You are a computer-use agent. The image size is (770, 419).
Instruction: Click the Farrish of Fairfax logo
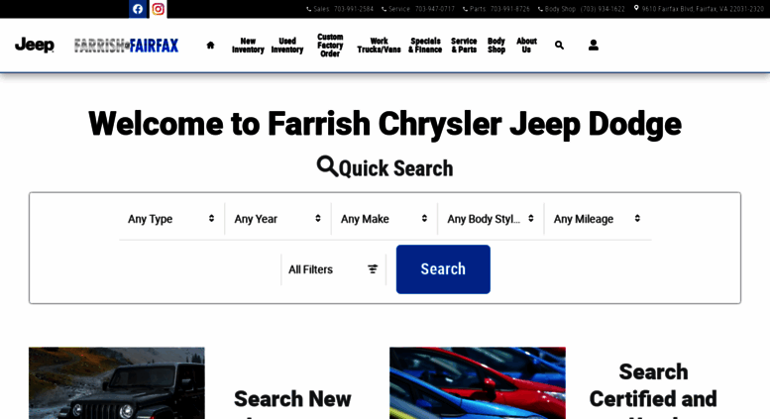[126, 46]
